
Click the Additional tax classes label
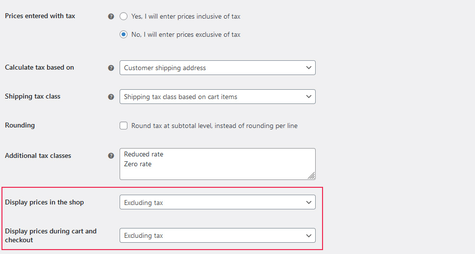click(x=38, y=155)
